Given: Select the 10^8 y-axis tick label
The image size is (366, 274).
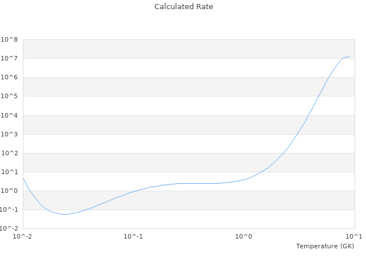Looking at the screenshot, I should (x=9, y=39).
